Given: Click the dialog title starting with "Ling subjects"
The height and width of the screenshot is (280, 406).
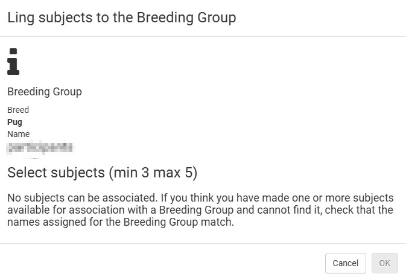Looking at the screenshot, I should click(121, 17).
